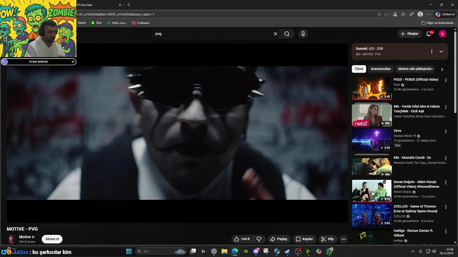
Task: Open options for Kenan Doğulu video
Action: [446, 182]
